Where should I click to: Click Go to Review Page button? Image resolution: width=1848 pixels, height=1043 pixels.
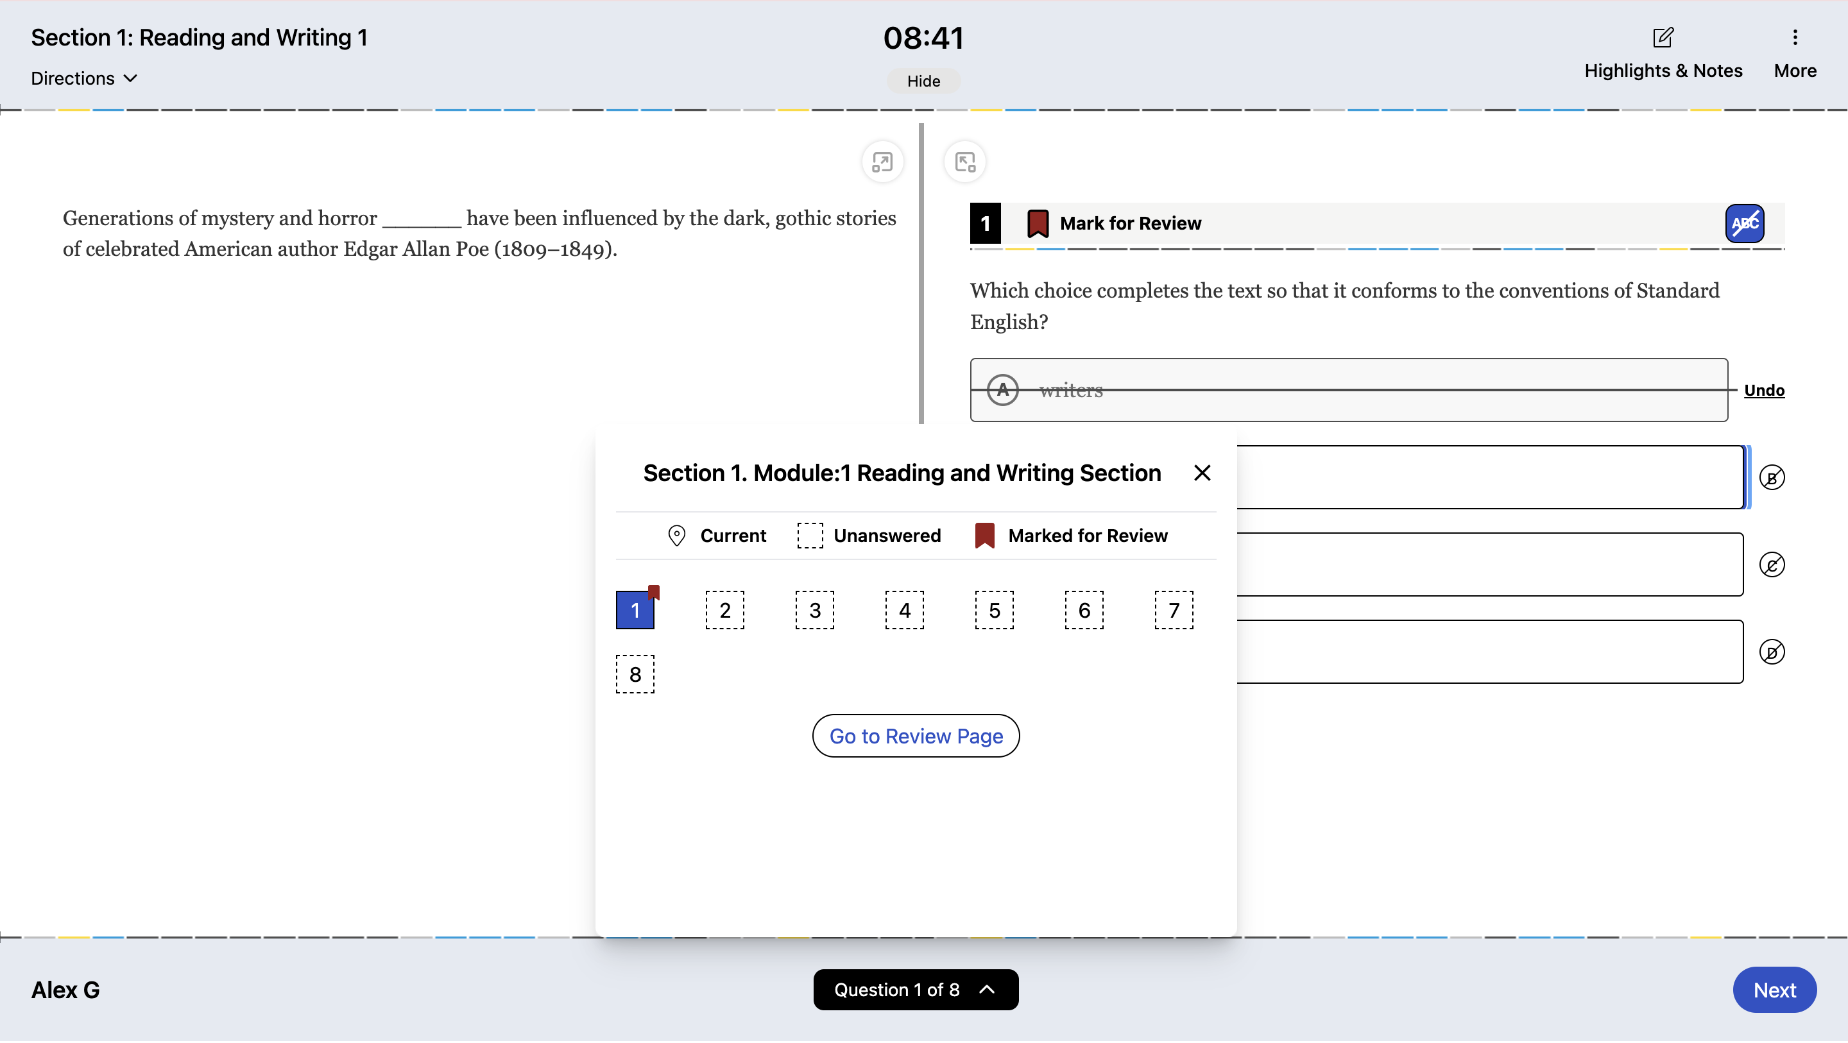click(x=916, y=736)
